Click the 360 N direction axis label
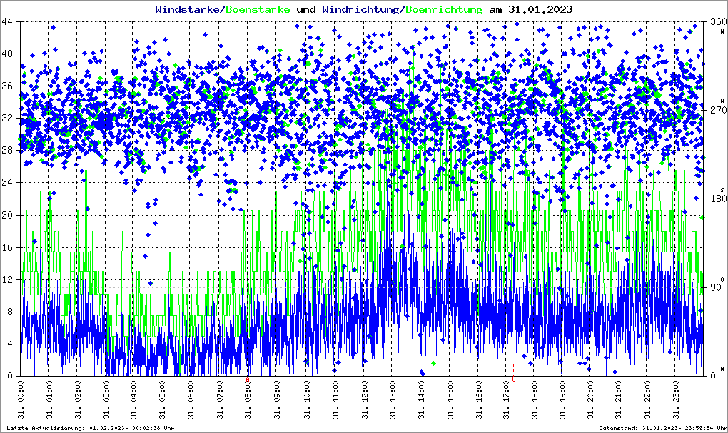 tap(717, 23)
